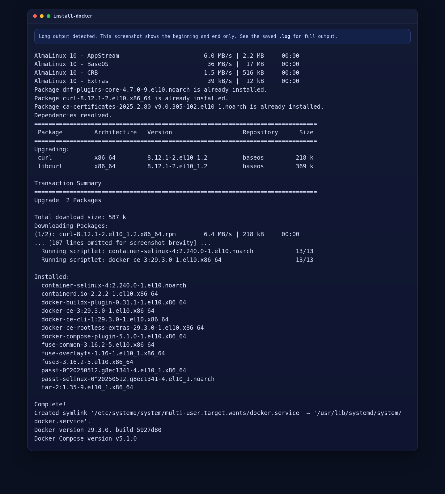Click the 'Repository' column header
Image resolution: width=445 pixels, height=494 pixels.
pos(261,132)
